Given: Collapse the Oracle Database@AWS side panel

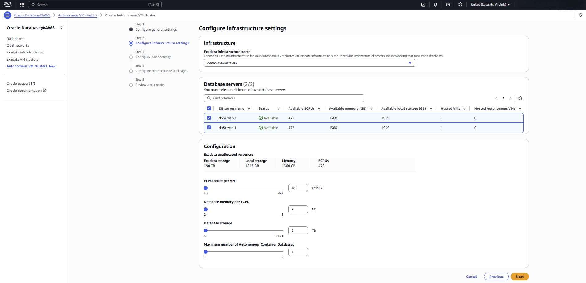Looking at the screenshot, I should 61,27.
